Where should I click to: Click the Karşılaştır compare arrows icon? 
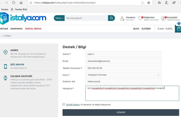coord(163,18)
